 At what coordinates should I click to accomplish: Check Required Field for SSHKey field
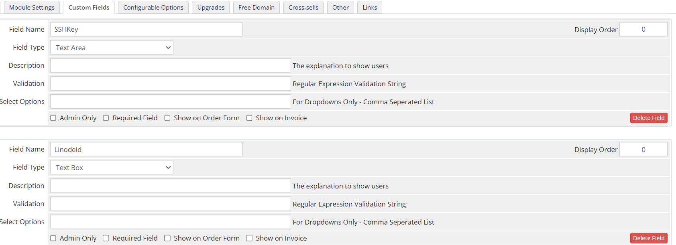click(106, 118)
